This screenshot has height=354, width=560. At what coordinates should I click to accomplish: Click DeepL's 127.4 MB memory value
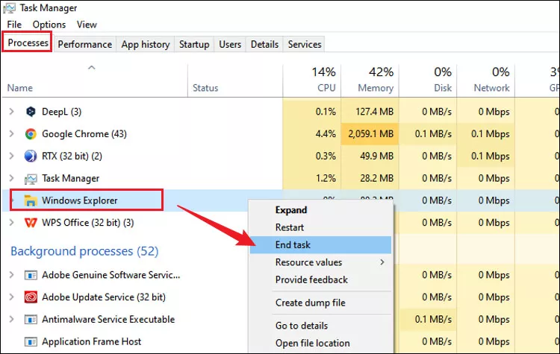[x=374, y=112]
